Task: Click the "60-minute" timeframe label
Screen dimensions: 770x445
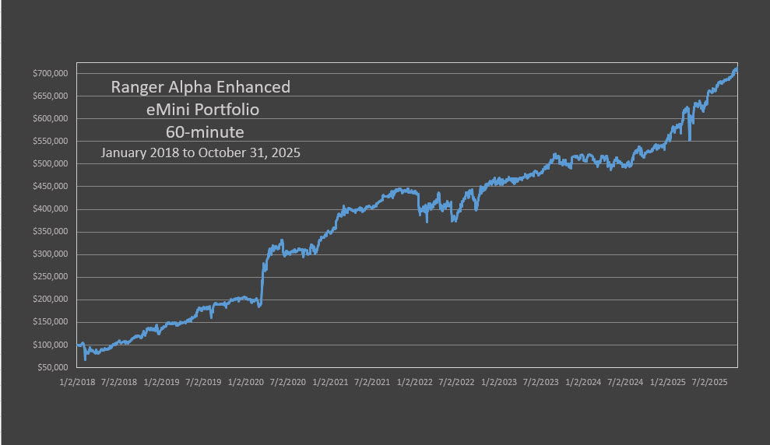Action: click(200, 131)
